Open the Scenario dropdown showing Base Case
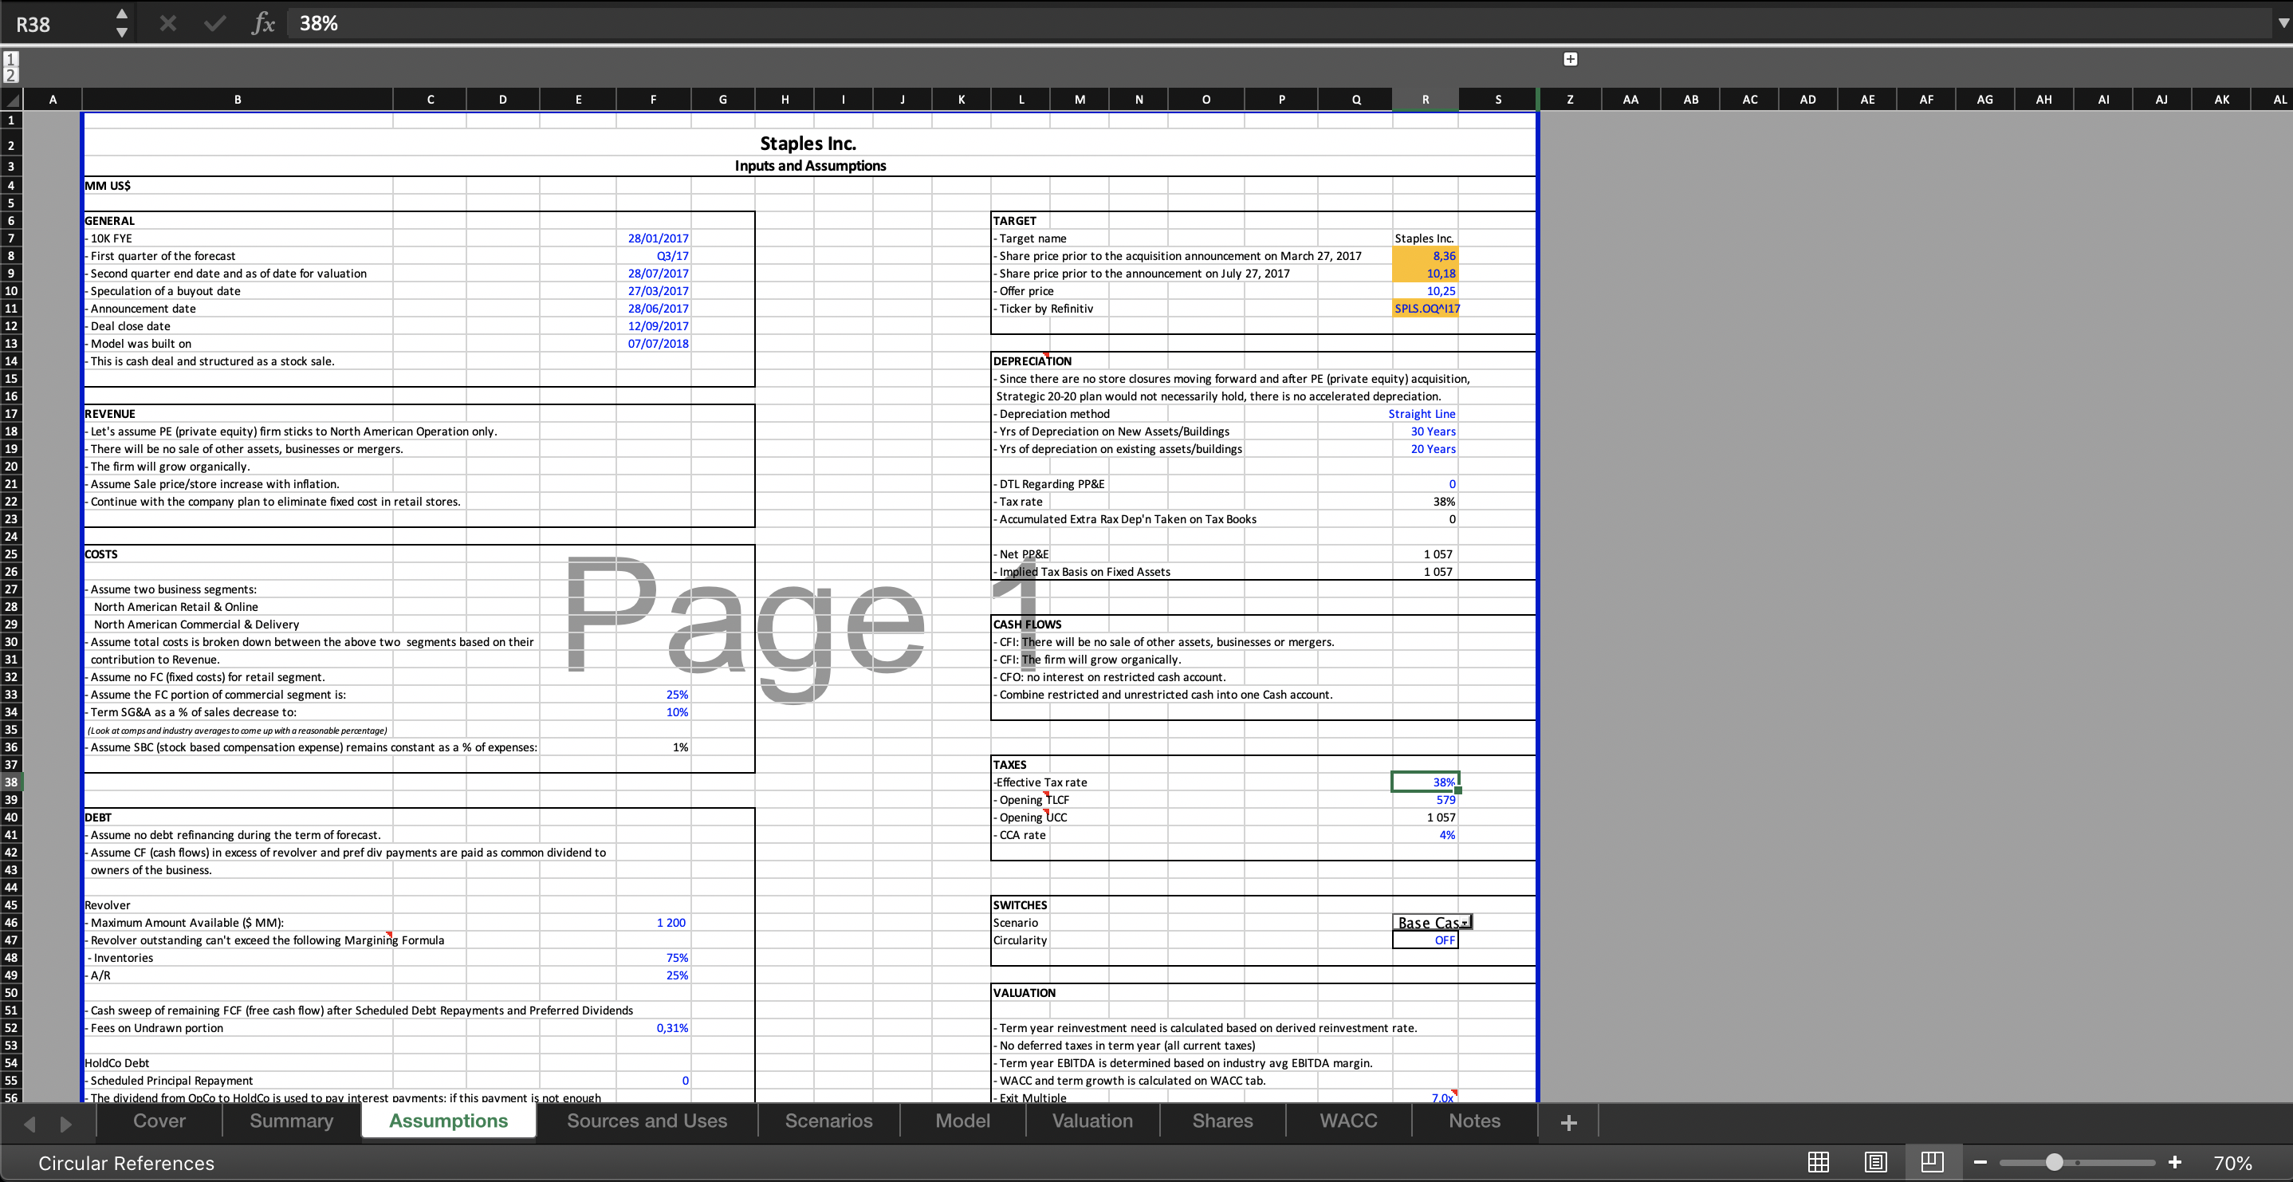The image size is (2293, 1182). [1465, 923]
